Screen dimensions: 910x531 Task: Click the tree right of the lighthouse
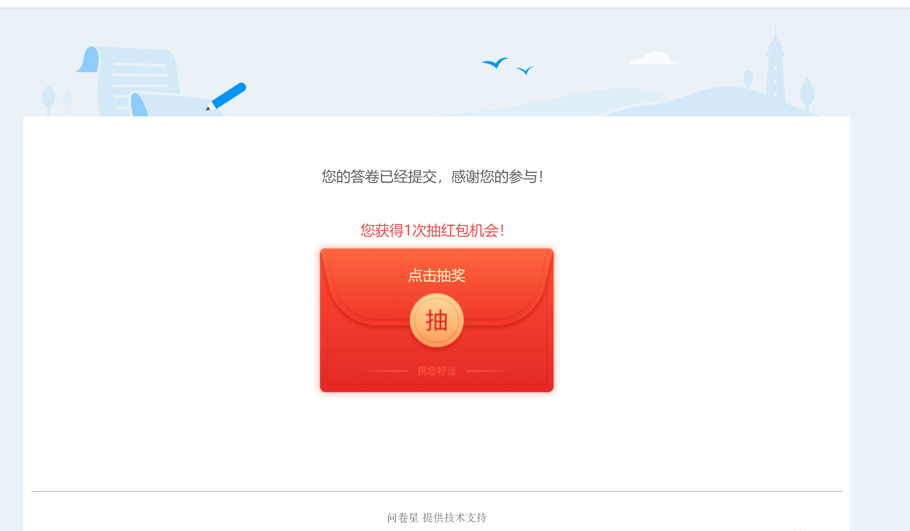point(807,93)
